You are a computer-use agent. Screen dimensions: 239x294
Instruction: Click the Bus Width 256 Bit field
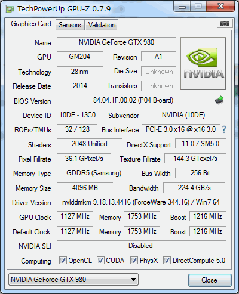tap(200, 173)
